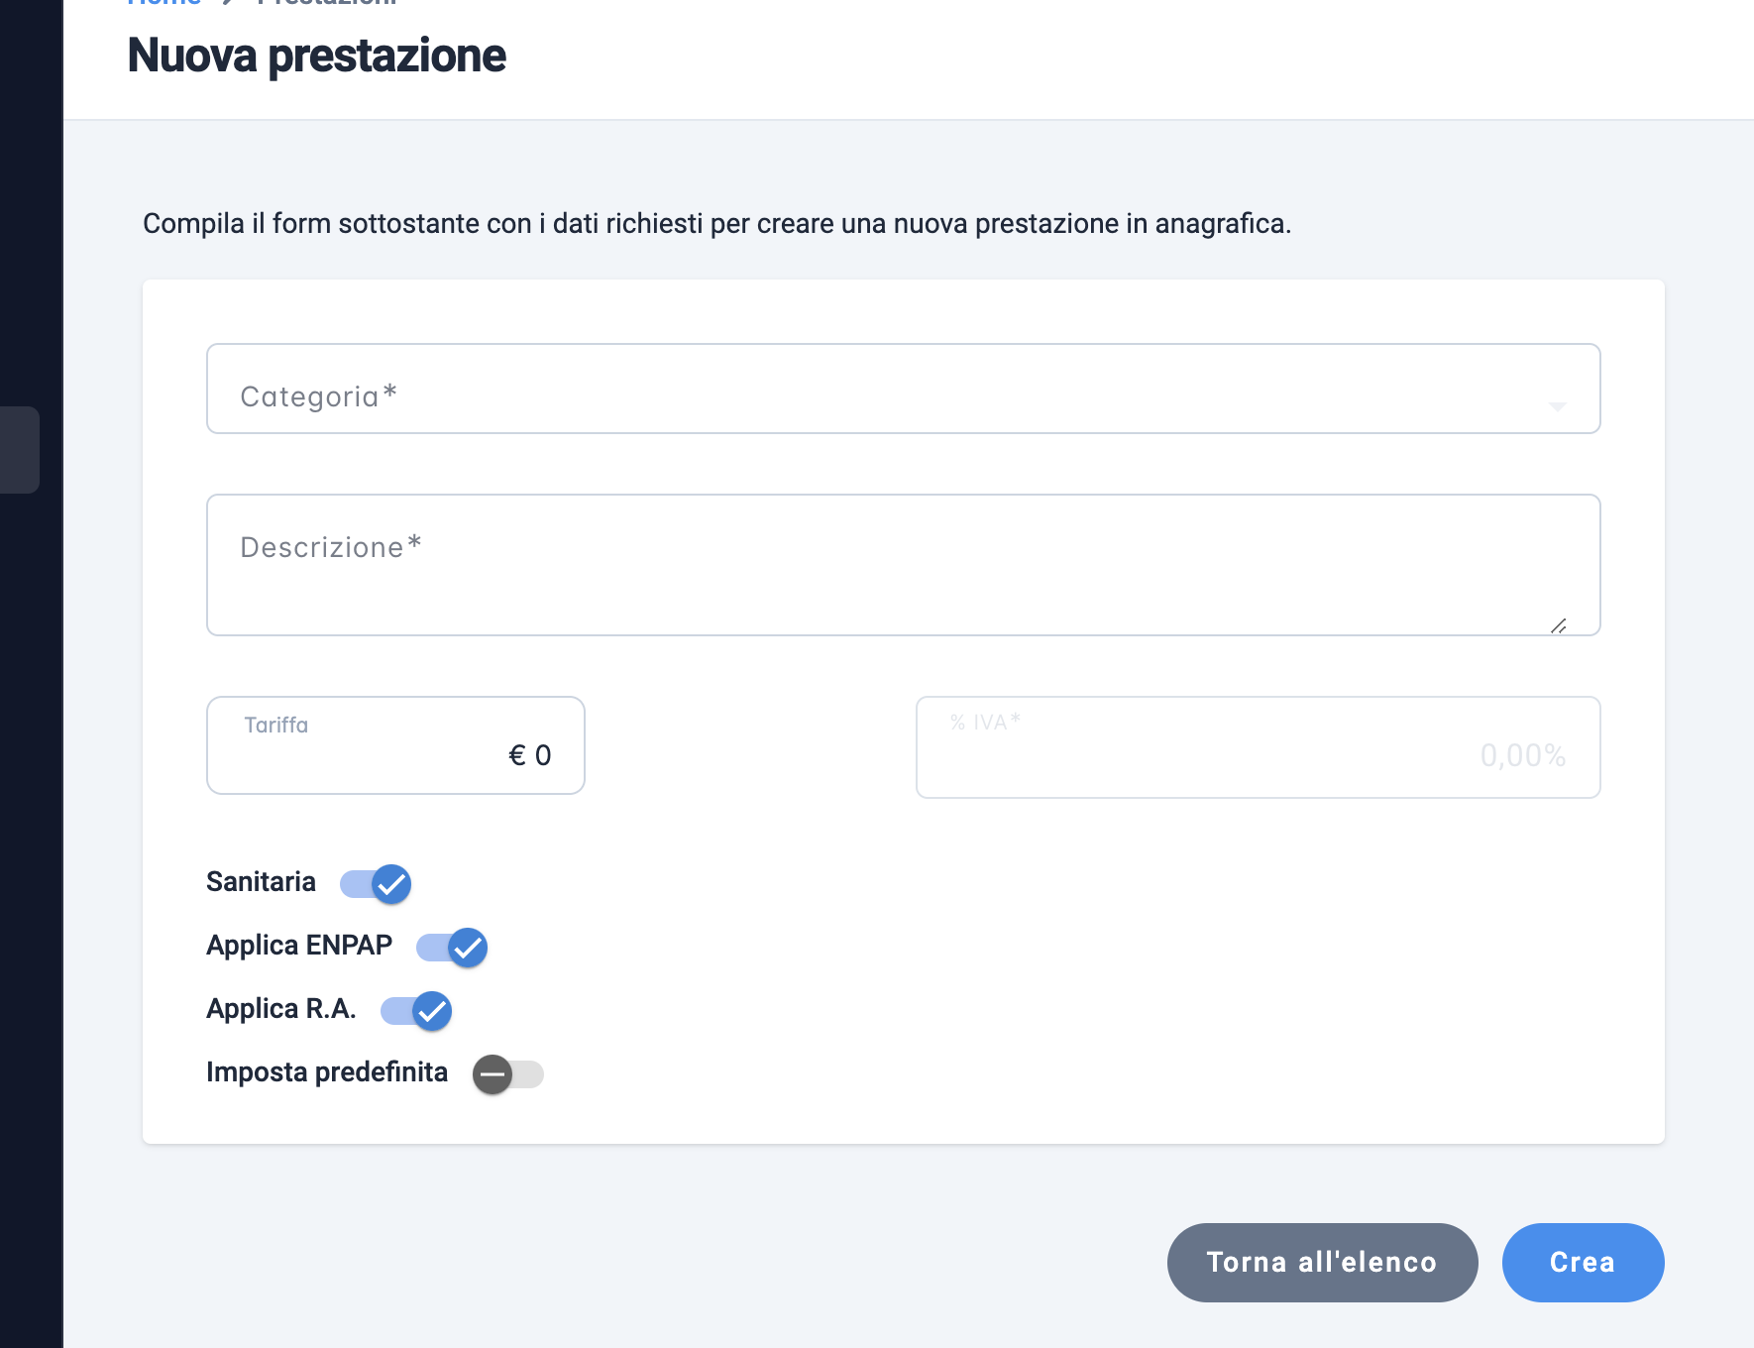Viewport: 1754px width, 1348px height.
Task: Turn off the Applica R.A. switch
Action: tap(416, 1011)
